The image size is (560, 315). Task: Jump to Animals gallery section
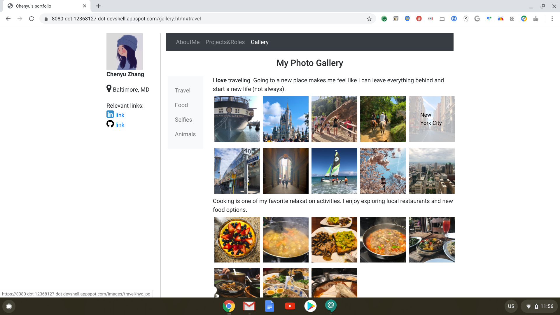pyautogui.click(x=185, y=134)
